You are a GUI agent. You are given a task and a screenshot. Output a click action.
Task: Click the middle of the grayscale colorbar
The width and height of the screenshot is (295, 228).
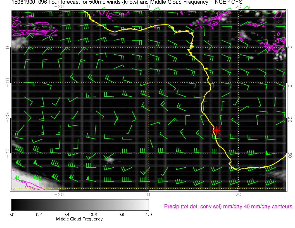pos(80,205)
